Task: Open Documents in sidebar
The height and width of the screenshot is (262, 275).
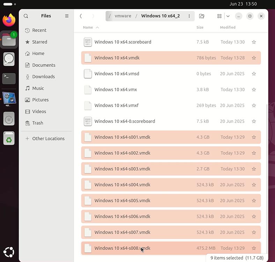Action: (x=46, y=65)
